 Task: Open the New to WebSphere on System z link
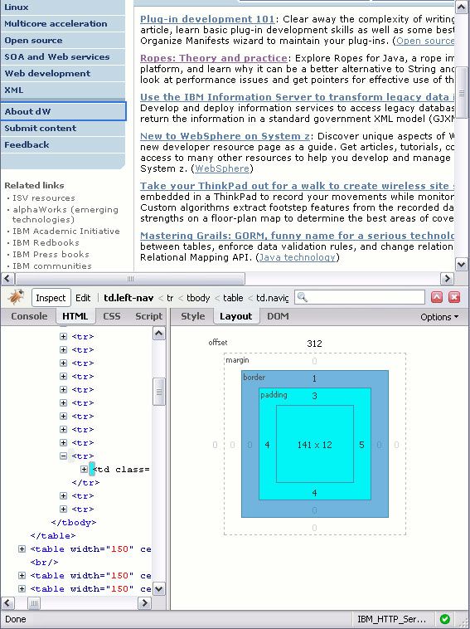click(x=225, y=136)
